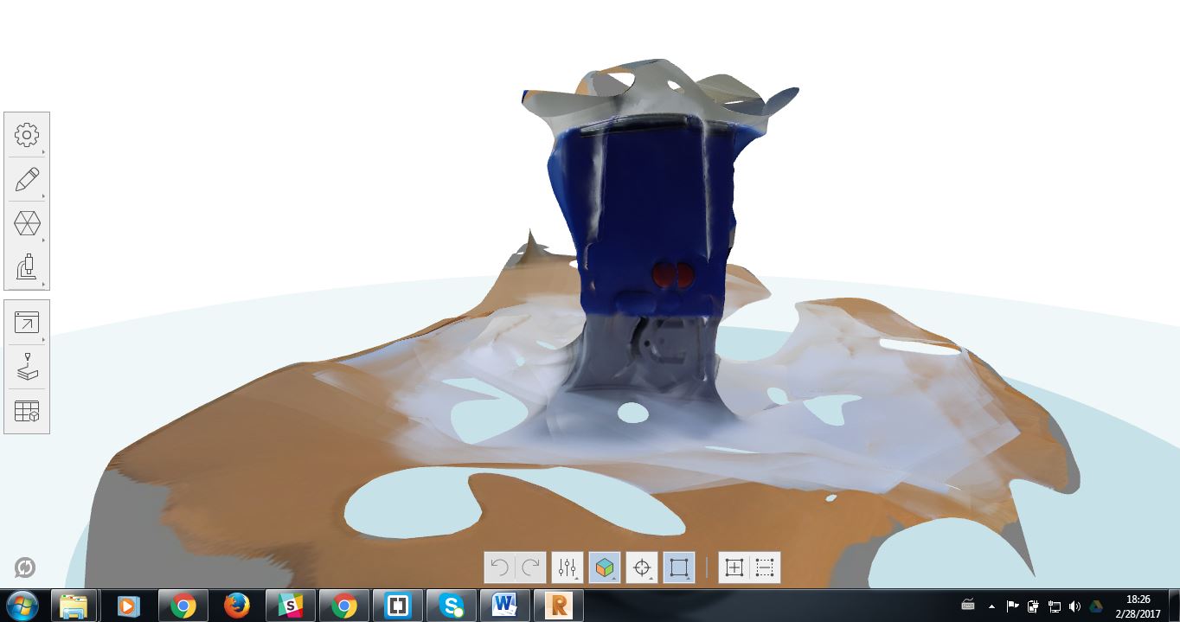Open Firefox from the taskbar
Image resolution: width=1180 pixels, height=622 pixels.
[236, 606]
